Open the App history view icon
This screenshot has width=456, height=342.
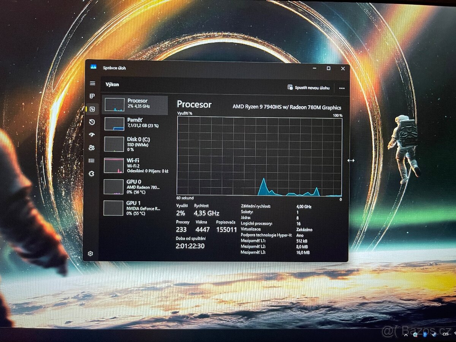(92, 121)
